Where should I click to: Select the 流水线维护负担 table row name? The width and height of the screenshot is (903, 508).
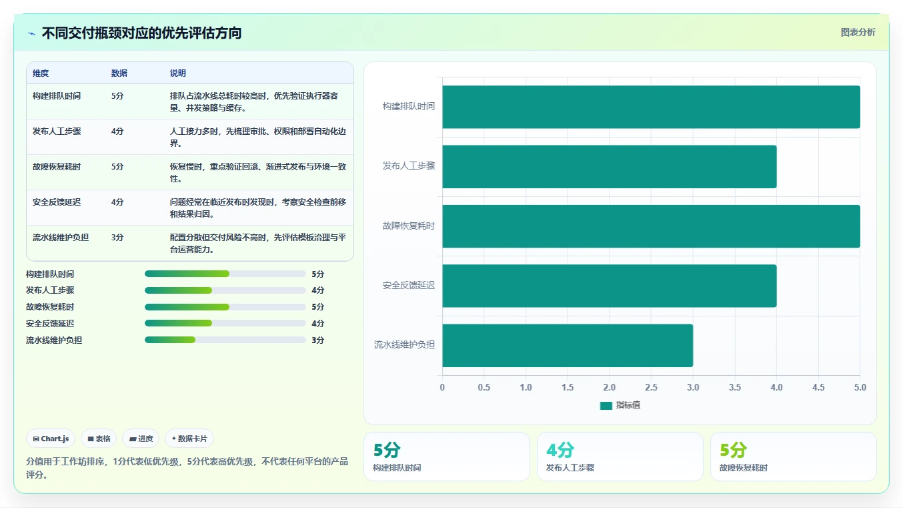[61, 238]
